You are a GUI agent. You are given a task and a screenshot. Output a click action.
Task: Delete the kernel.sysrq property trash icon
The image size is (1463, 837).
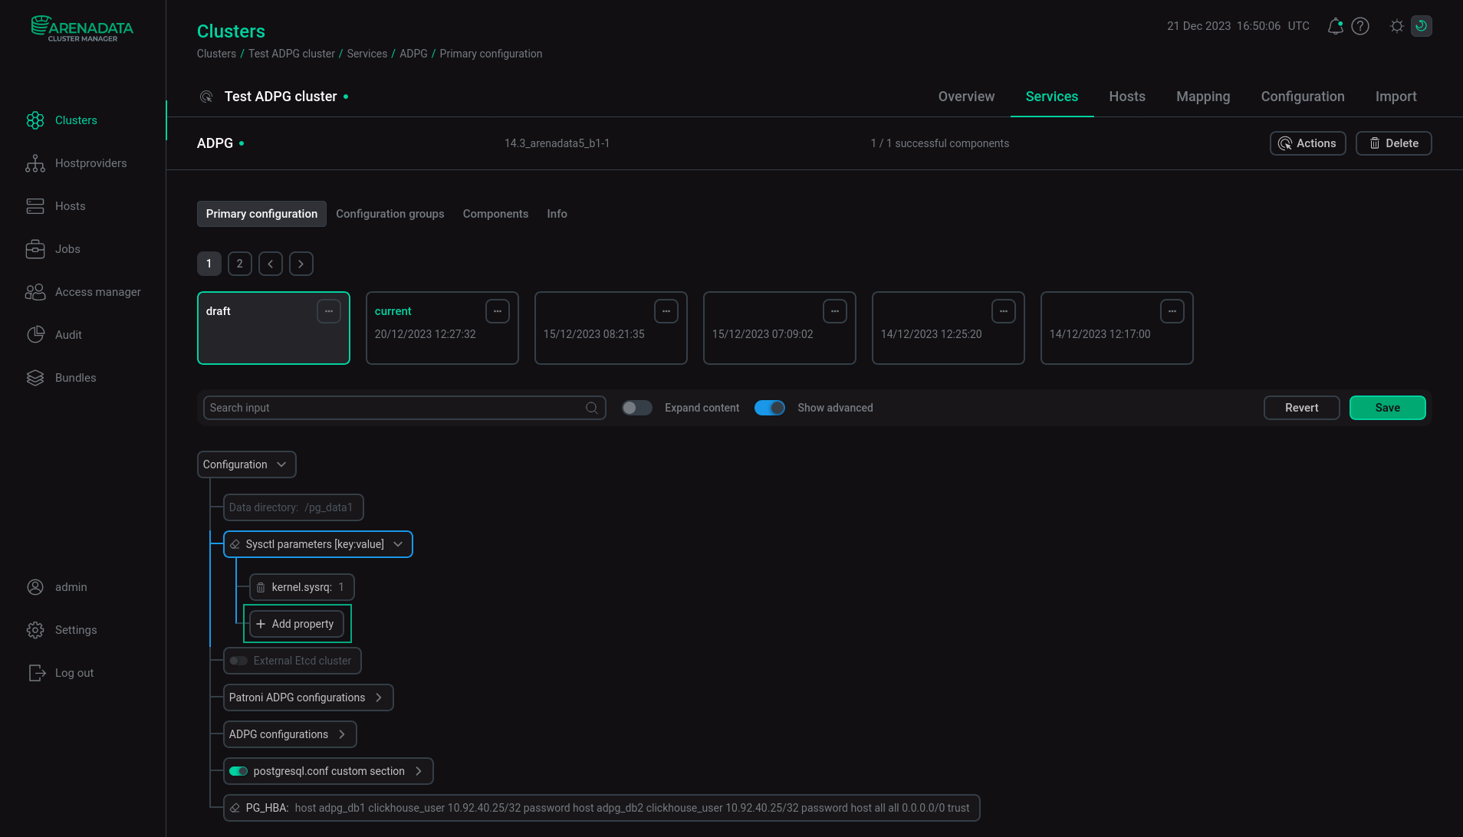click(261, 587)
